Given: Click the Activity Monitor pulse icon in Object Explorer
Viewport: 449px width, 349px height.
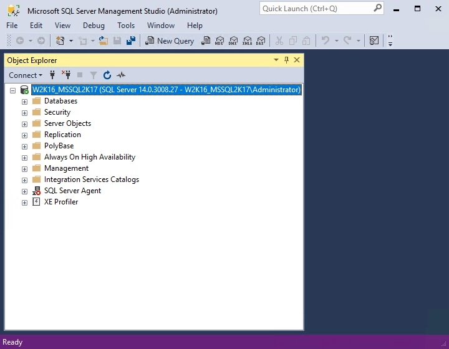Looking at the screenshot, I should coord(121,75).
